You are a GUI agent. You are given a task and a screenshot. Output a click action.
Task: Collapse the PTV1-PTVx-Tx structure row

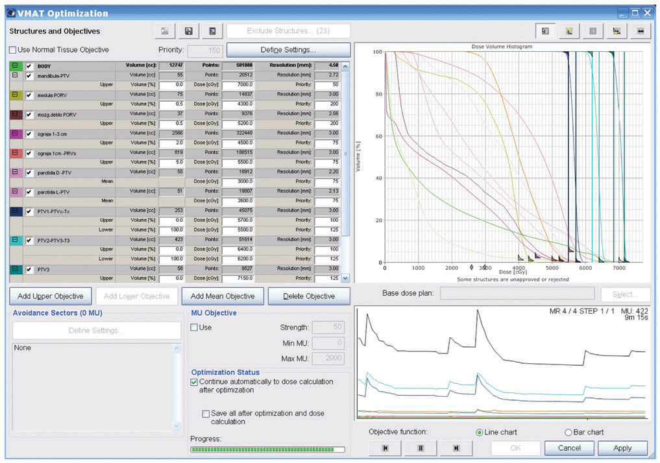coord(15,211)
